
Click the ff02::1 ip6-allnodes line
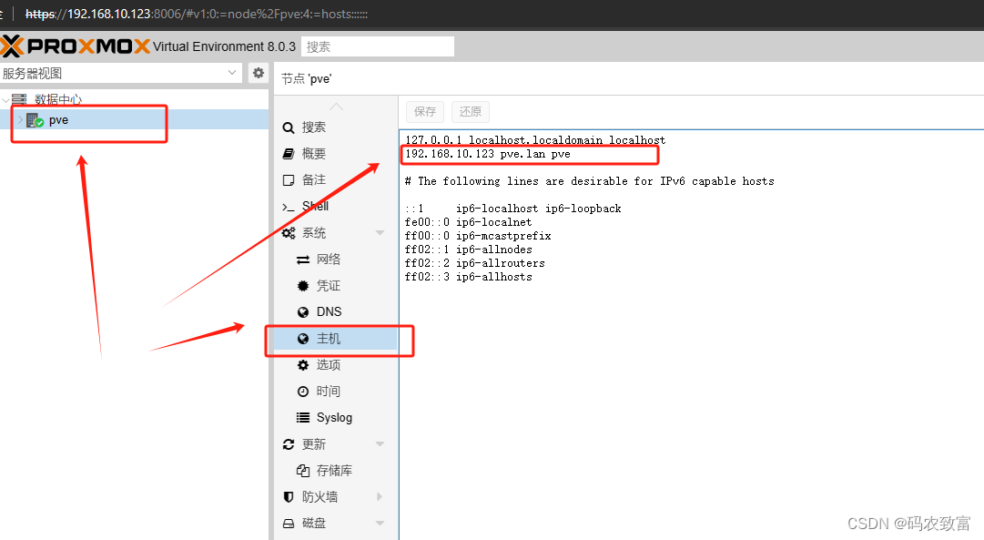pyautogui.click(x=468, y=250)
